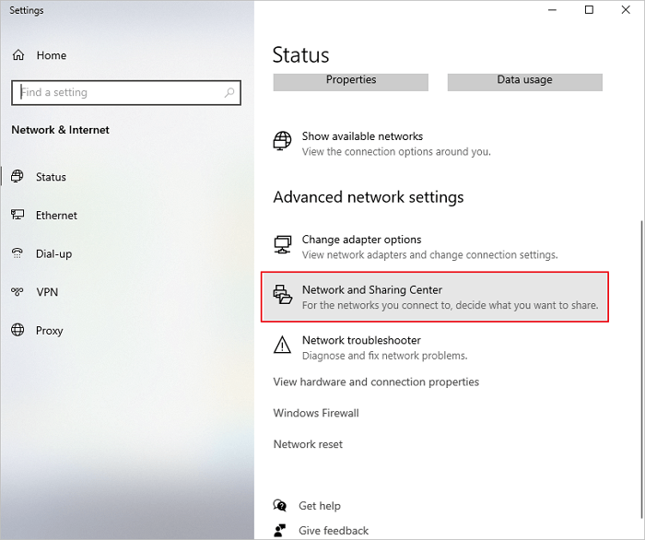
Task: Open View hardware and connection properties
Action: (376, 382)
